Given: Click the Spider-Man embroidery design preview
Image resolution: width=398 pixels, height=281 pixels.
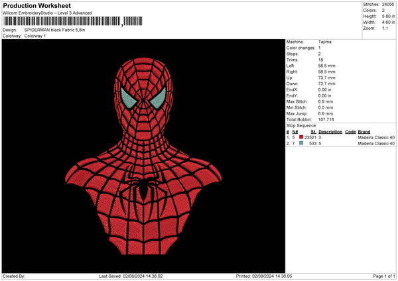Looking at the screenshot, I should click(x=143, y=156).
